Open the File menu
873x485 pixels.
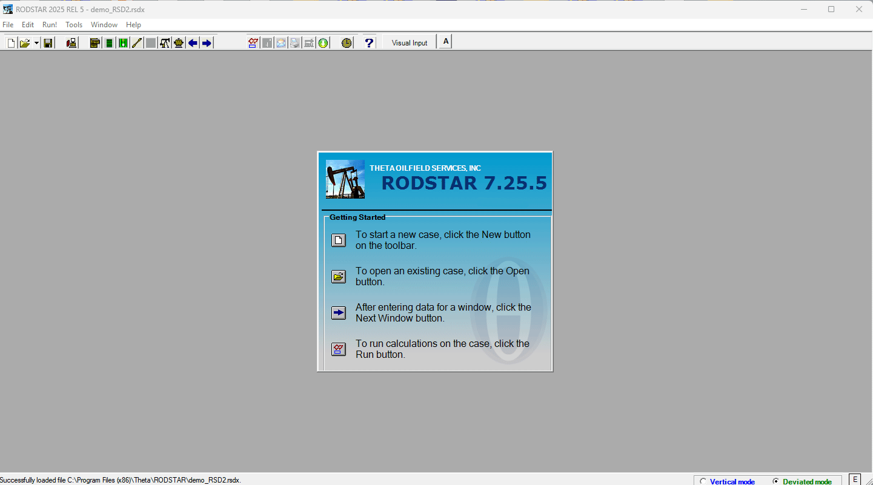tap(8, 25)
